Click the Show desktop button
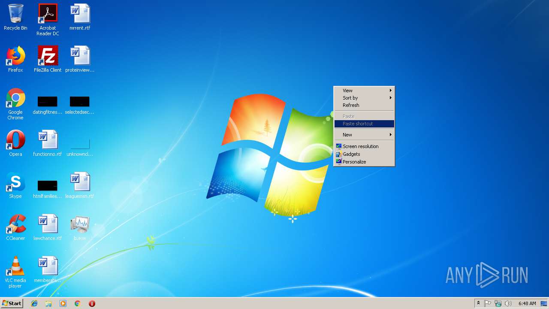 (544, 303)
